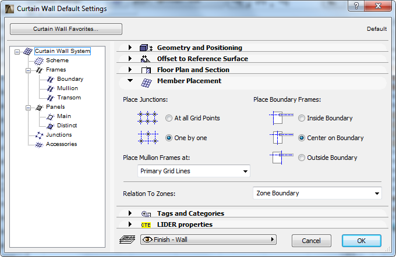
Task: Select At all Grid Points radio button
Action: point(169,118)
